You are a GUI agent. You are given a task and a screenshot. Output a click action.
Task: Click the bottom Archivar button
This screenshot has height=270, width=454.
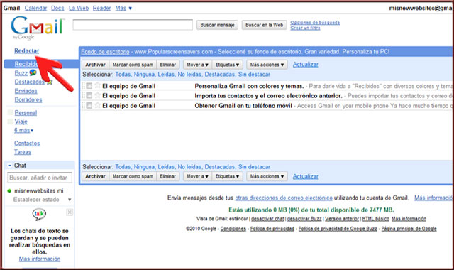(x=95, y=176)
